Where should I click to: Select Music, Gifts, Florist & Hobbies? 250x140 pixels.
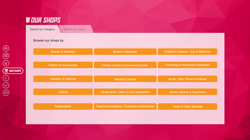187,79
